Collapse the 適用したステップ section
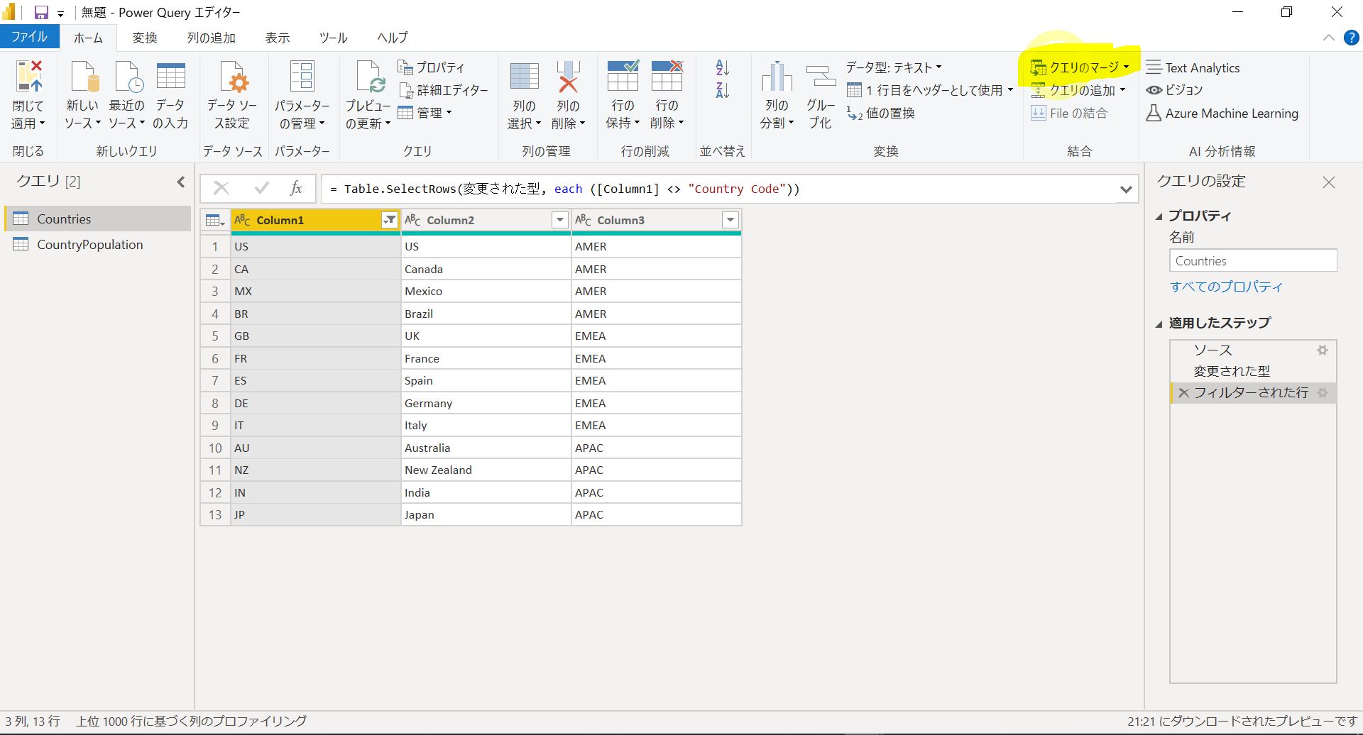The height and width of the screenshot is (735, 1363). (x=1159, y=324)
